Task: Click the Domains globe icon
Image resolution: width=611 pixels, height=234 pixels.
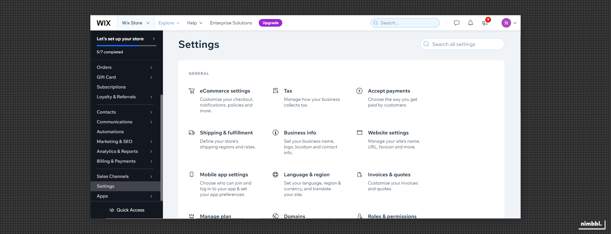Action: click(x=276, y=216)
